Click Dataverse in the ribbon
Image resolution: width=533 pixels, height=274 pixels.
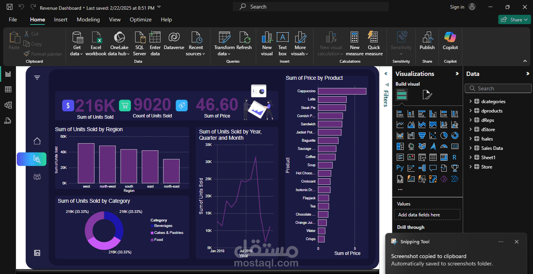(x=174, y=40)
